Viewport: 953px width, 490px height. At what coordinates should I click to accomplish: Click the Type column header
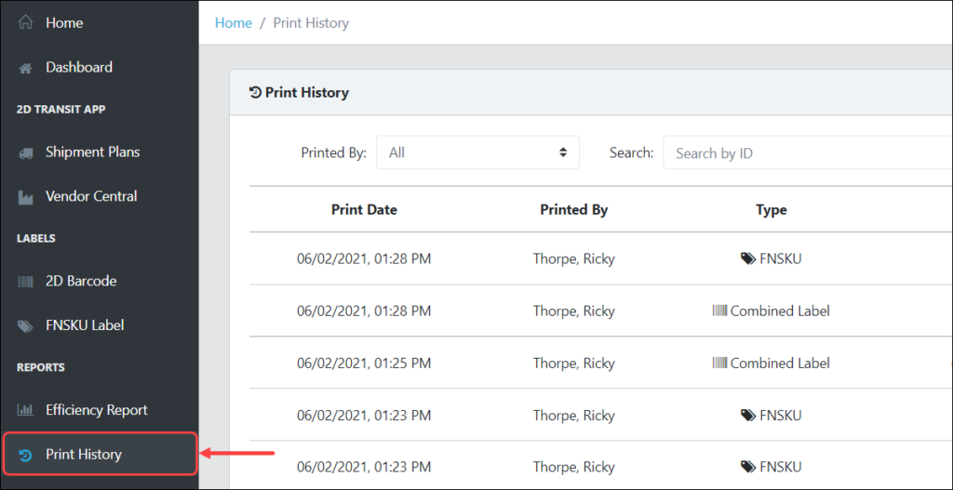click(x=772, y=210)
